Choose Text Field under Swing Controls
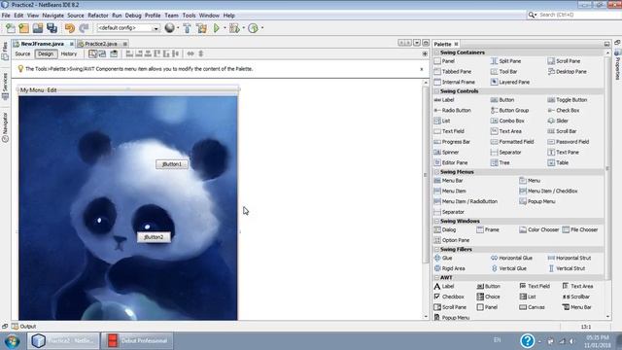Screen dimensions: 622x350 coord(449,131)
